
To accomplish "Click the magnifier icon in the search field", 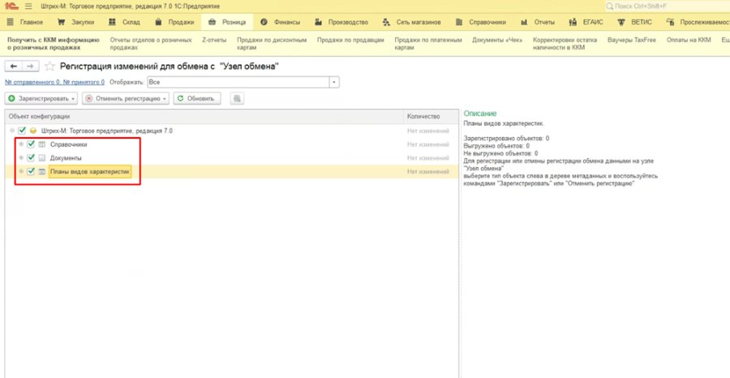I will point(610,6).
